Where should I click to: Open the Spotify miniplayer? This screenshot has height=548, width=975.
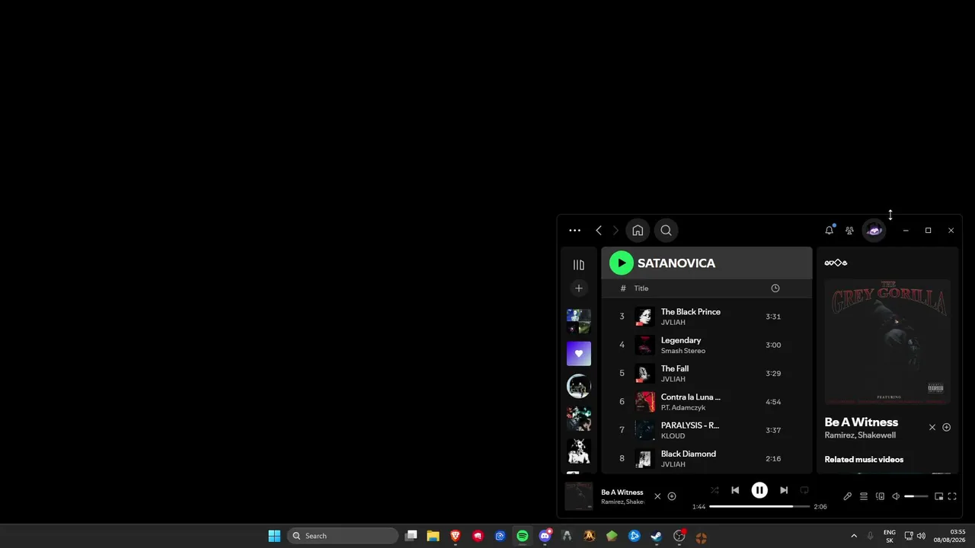click(x=939, y=496)
